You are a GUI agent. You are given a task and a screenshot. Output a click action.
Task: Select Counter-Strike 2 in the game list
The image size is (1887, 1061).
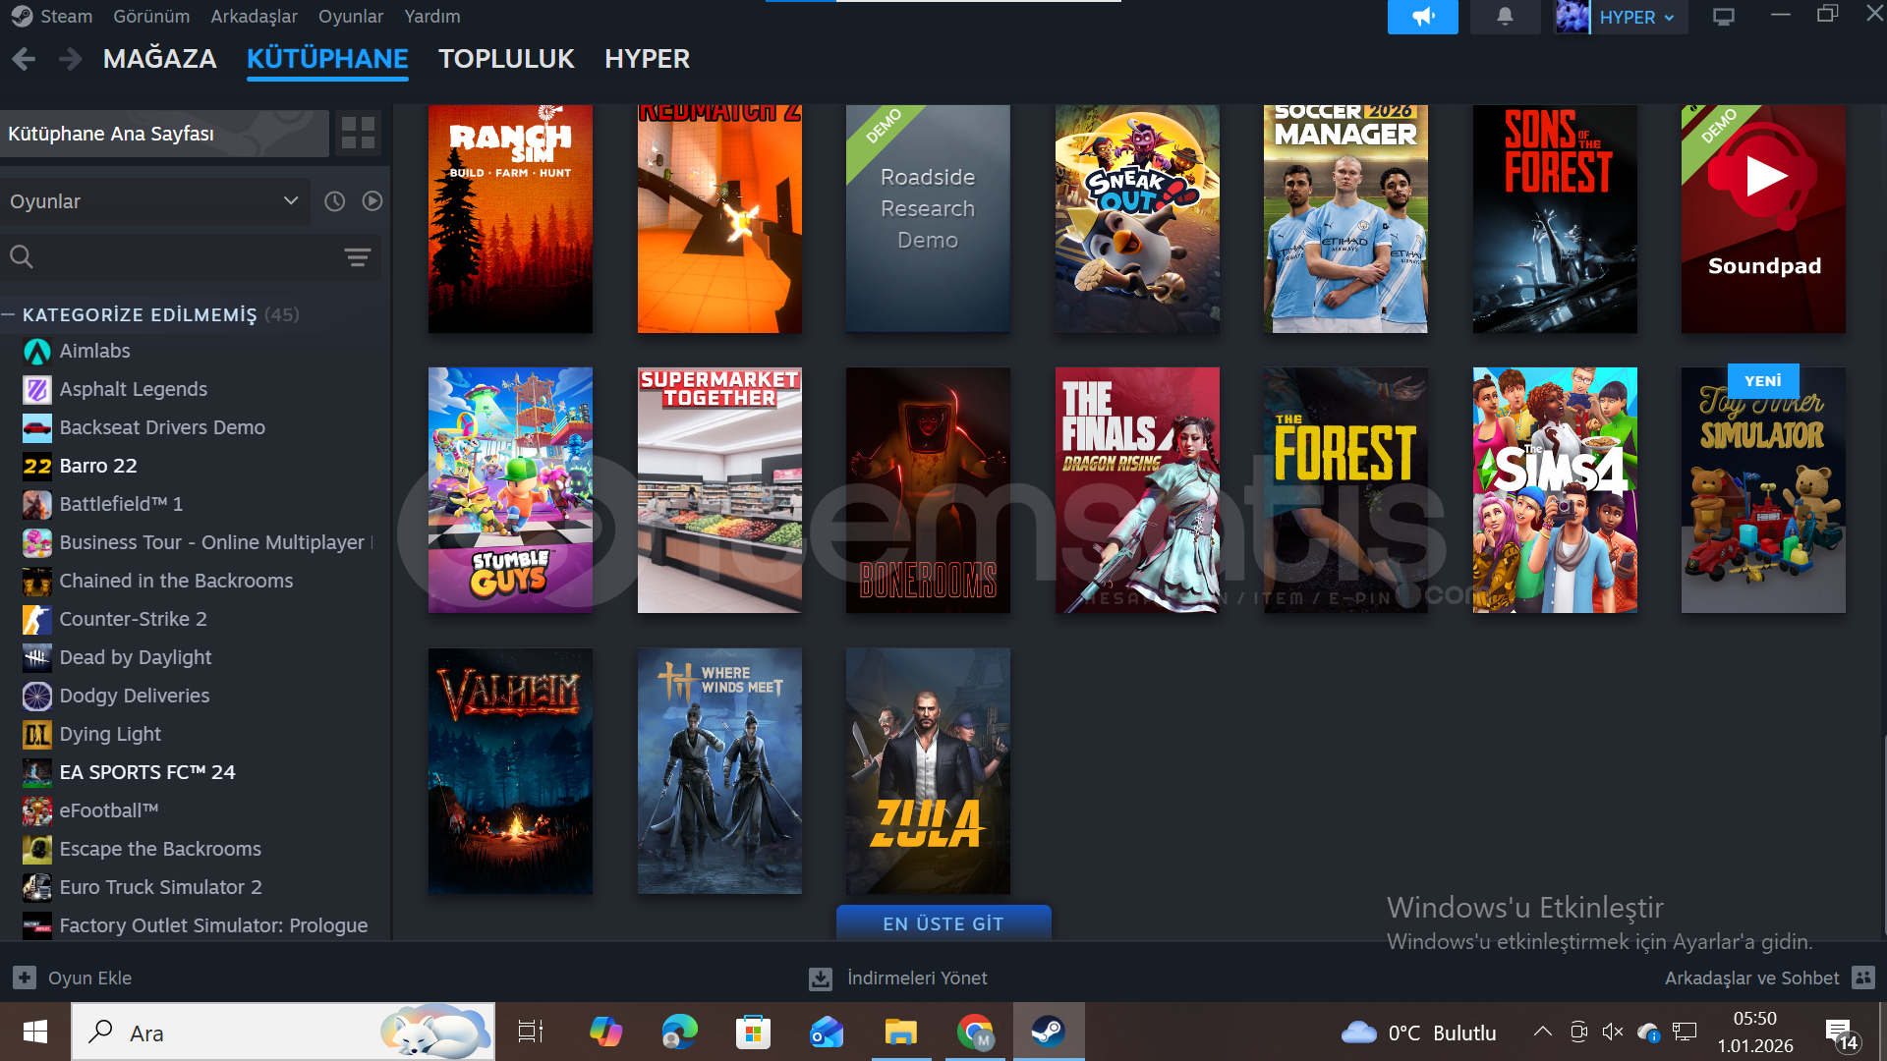coord(133,619)
